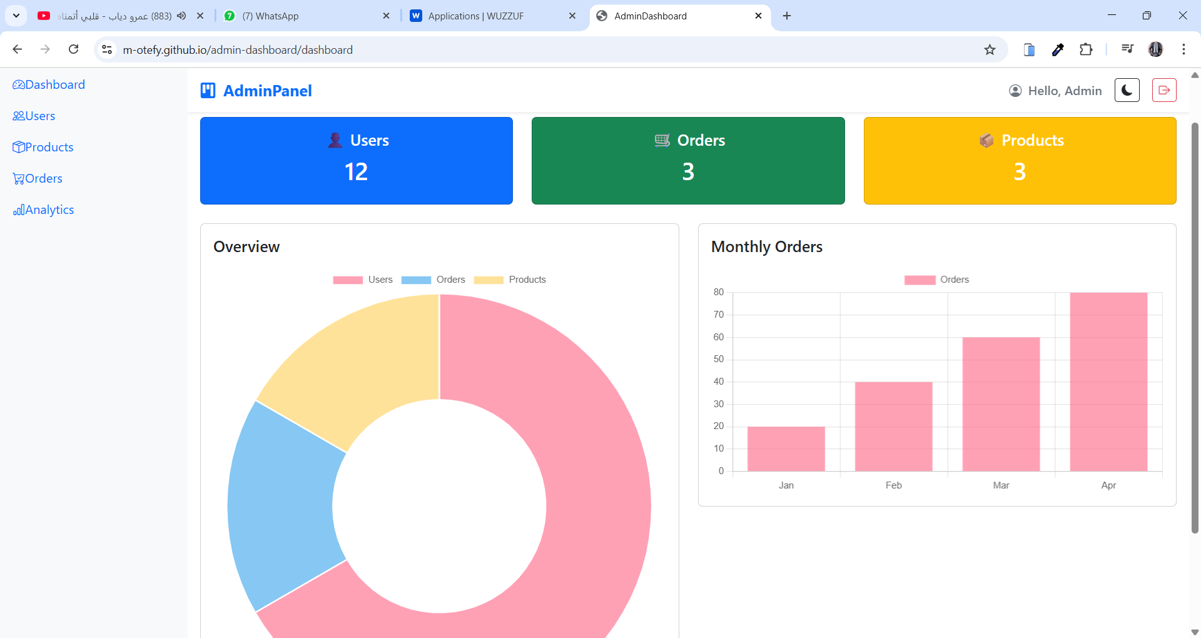Click the Hello, Admin label
The image size is (1201, 638).
pyautogui.click(x=1066, y=90)
